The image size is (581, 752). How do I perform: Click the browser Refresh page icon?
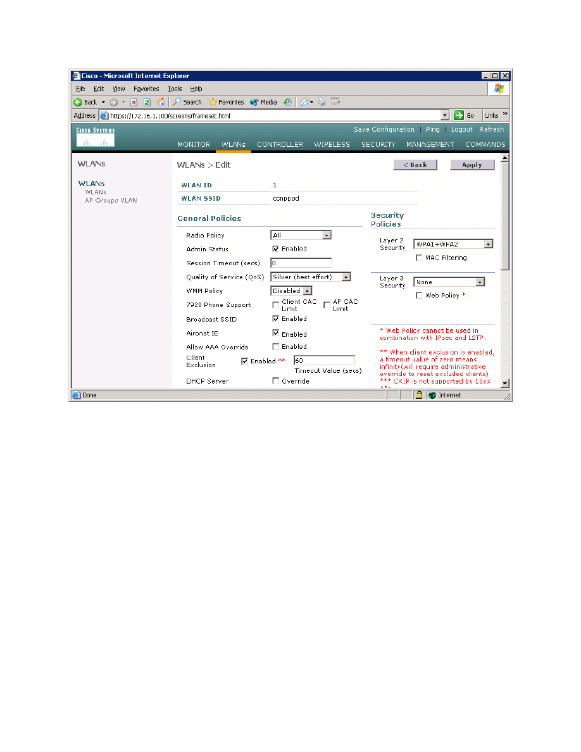point(147,102)
